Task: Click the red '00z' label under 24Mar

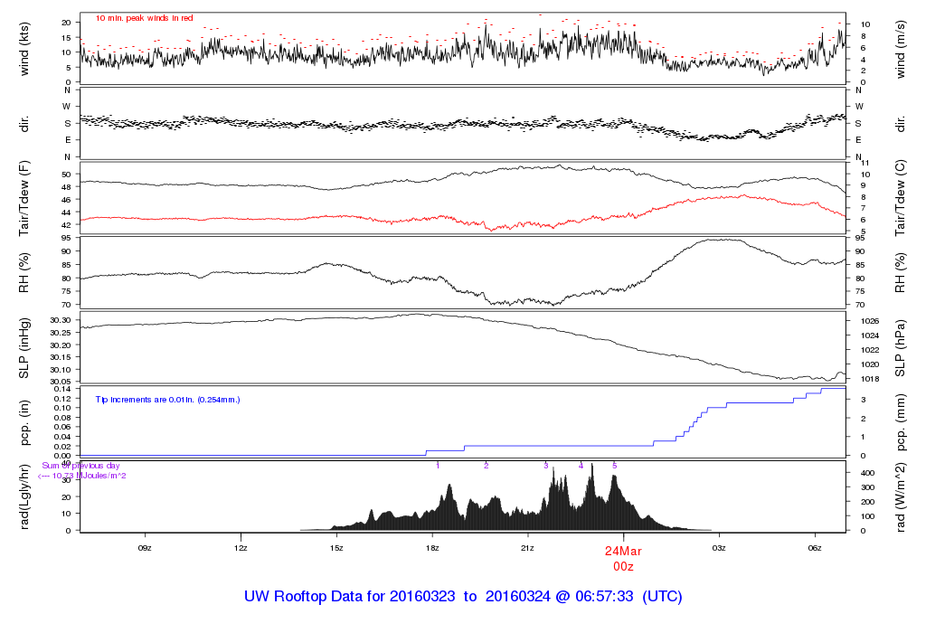Action: [623, 567]
